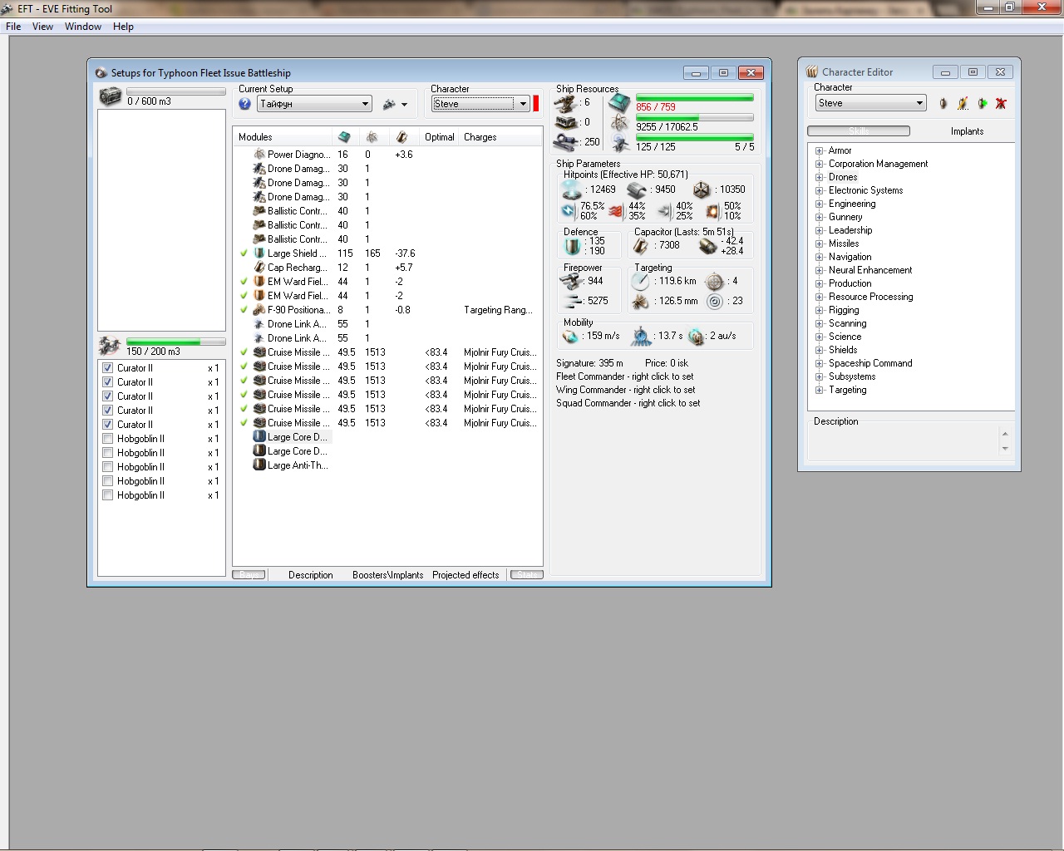
Task: Click the max locked targets icon showing 4
Action: pyautogui.click(x=715, y=282)
